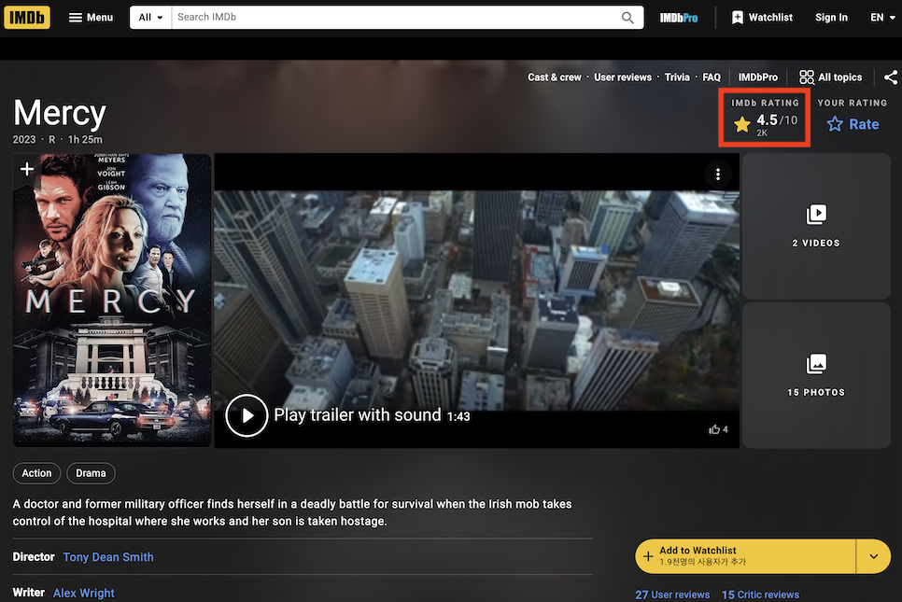Viewport: 902px width, 602px height.
Task: Open the All topics menu
Action: click(x=831, y=77)
